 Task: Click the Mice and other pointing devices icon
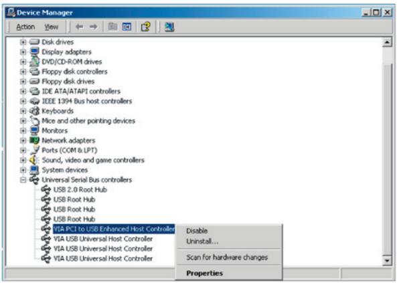[34, 120]
